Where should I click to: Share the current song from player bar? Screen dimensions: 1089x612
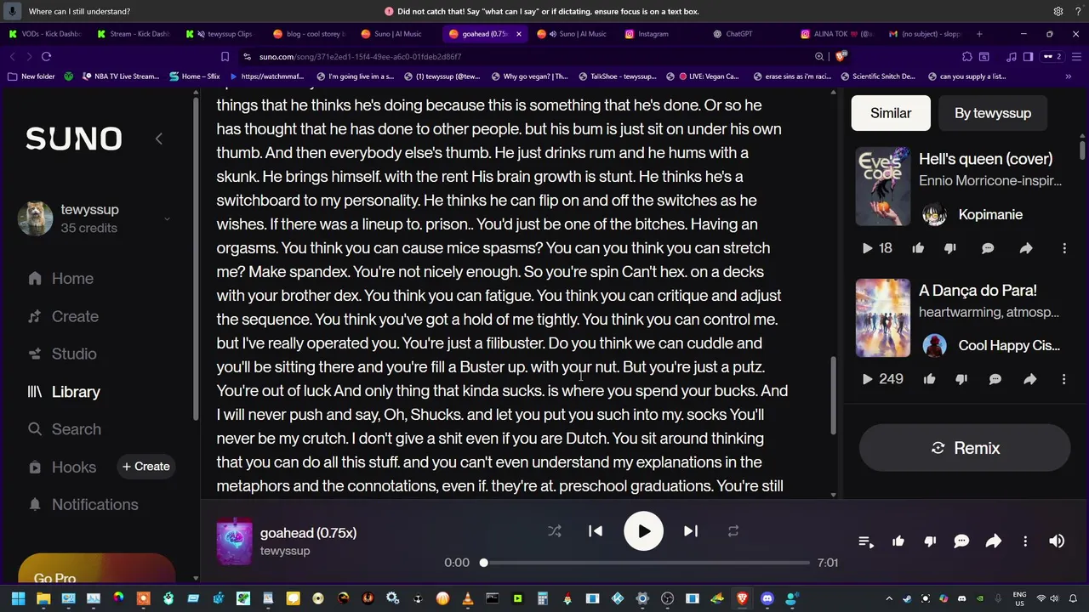(993, 541)
